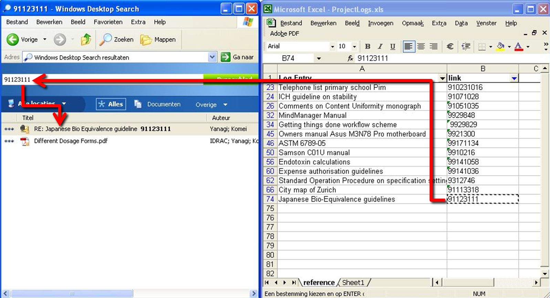Viewport: 550px width, 298px height.
Task: Click the forward arrow icon in Desktop Search
Action: (x=60, y=40)
